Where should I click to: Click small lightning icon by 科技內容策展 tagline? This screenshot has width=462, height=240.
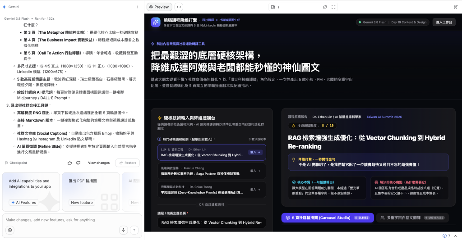[x=152, y=44]
